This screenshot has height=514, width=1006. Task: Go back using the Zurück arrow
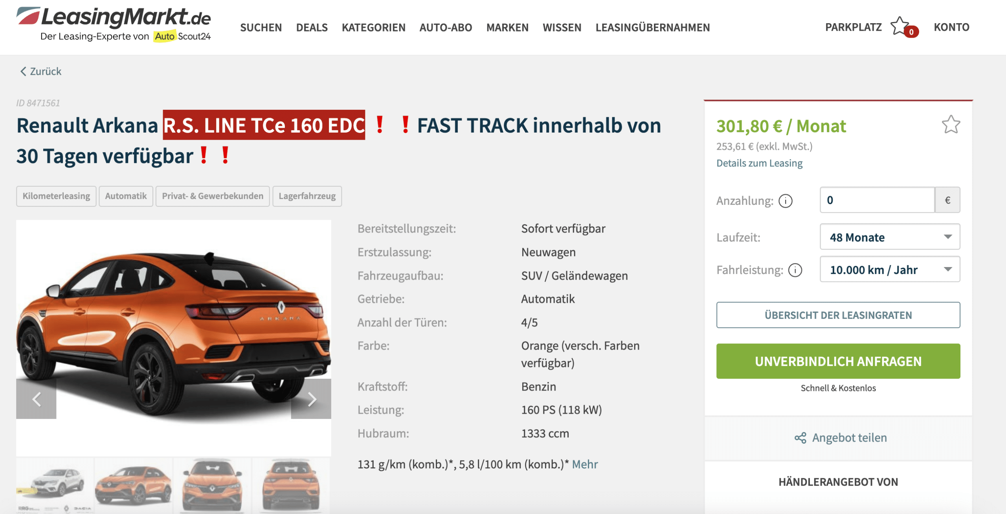click(x=23, y=71)
